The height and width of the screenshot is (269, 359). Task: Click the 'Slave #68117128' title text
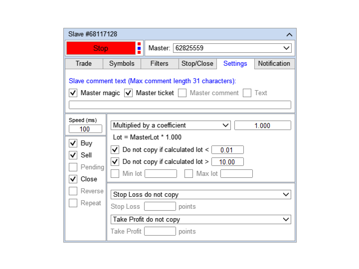tap(93, 34)
